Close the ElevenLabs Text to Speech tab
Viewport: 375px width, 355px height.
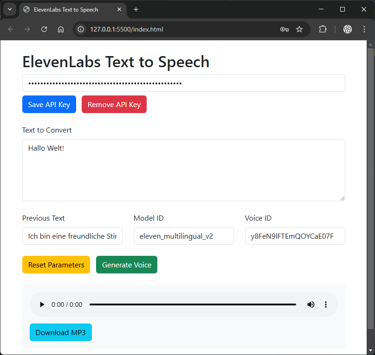coord(119,9)
